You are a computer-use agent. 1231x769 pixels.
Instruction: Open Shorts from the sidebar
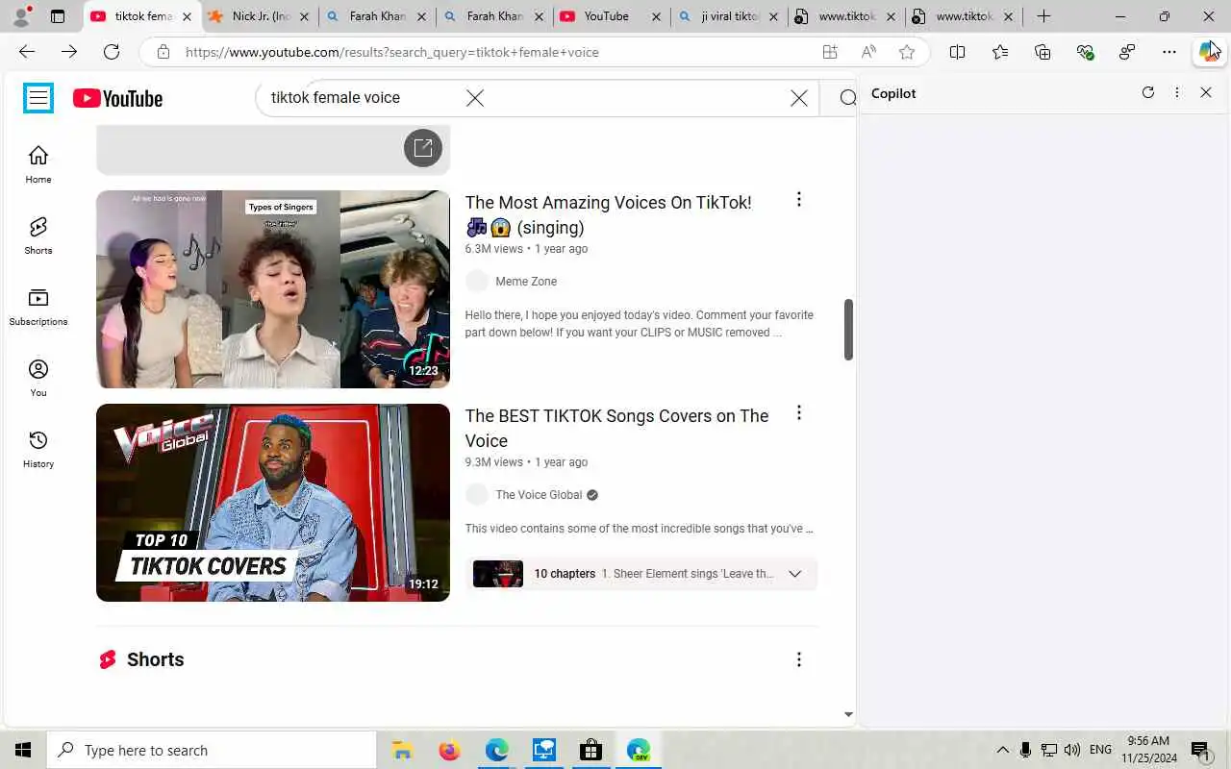[x=38, y=236]
